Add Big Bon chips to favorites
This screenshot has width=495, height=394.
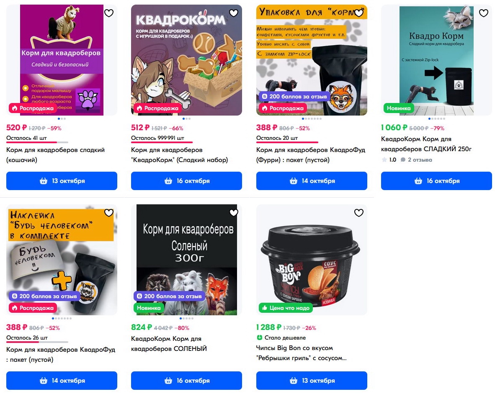pyautogui.click(x=358, y=213)
